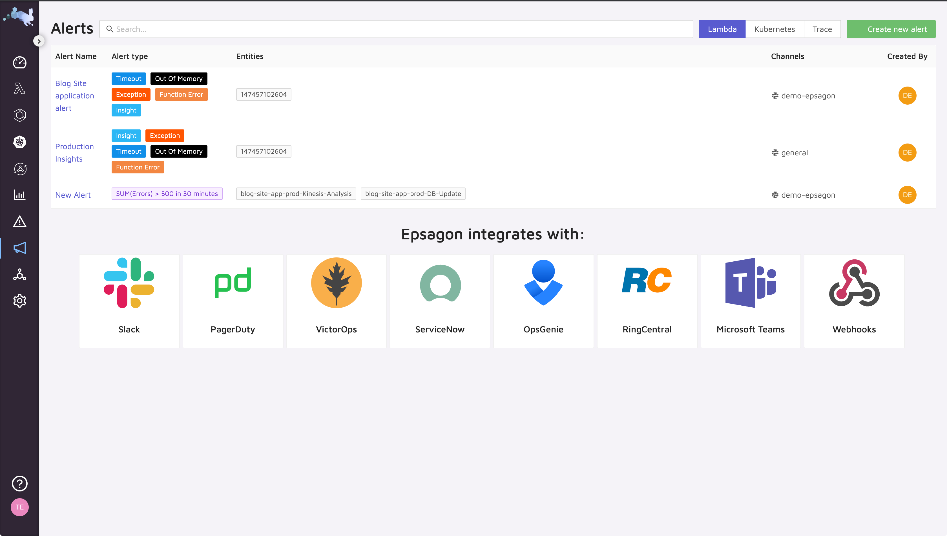Switch to the Lambda tab
Viewport: 947px width, 536px height.
coord(722,29)
